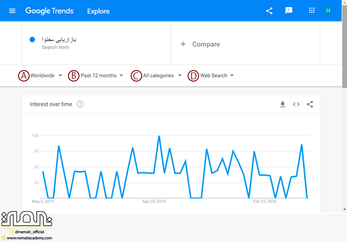Open the hamburger main menu
Viewport: 347px width, 242px height.
(12, 11)
